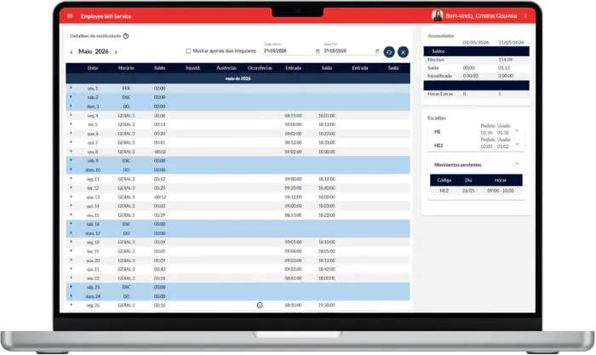The width and height of the screenshot is (596, 355).
Task: Collapse the Movimentos pendentes section
Action: [x=517, y=164]
